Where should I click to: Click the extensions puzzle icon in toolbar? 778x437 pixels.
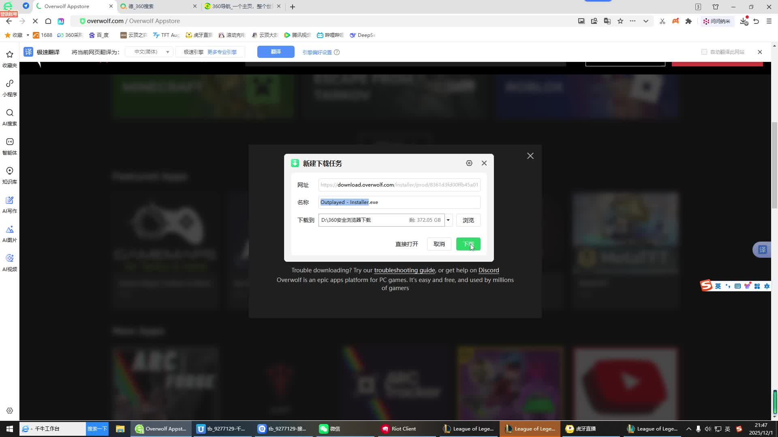pyautogui.click(x=688, y=21)
